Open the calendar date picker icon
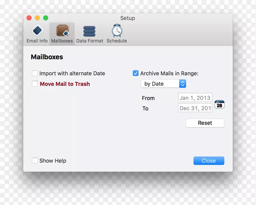This screenshot has width=256, height=205. (219, 104)
